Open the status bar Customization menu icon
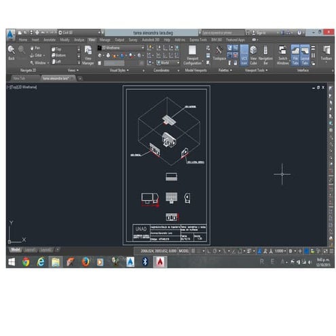336x336 pixels. [331, 251]
